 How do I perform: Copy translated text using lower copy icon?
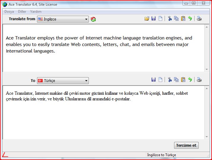[176, 80]
